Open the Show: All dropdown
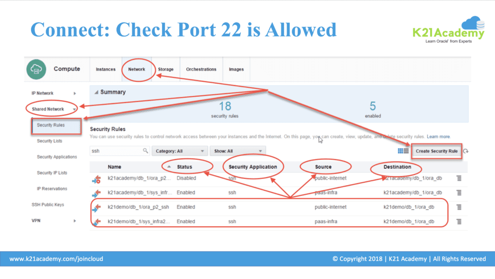This screenshot has height=279, width=495. click(238, 151)
